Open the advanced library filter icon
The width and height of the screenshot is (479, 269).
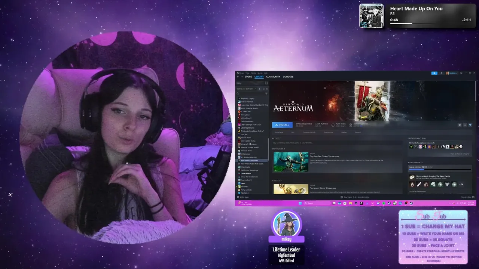click(266, 93)
